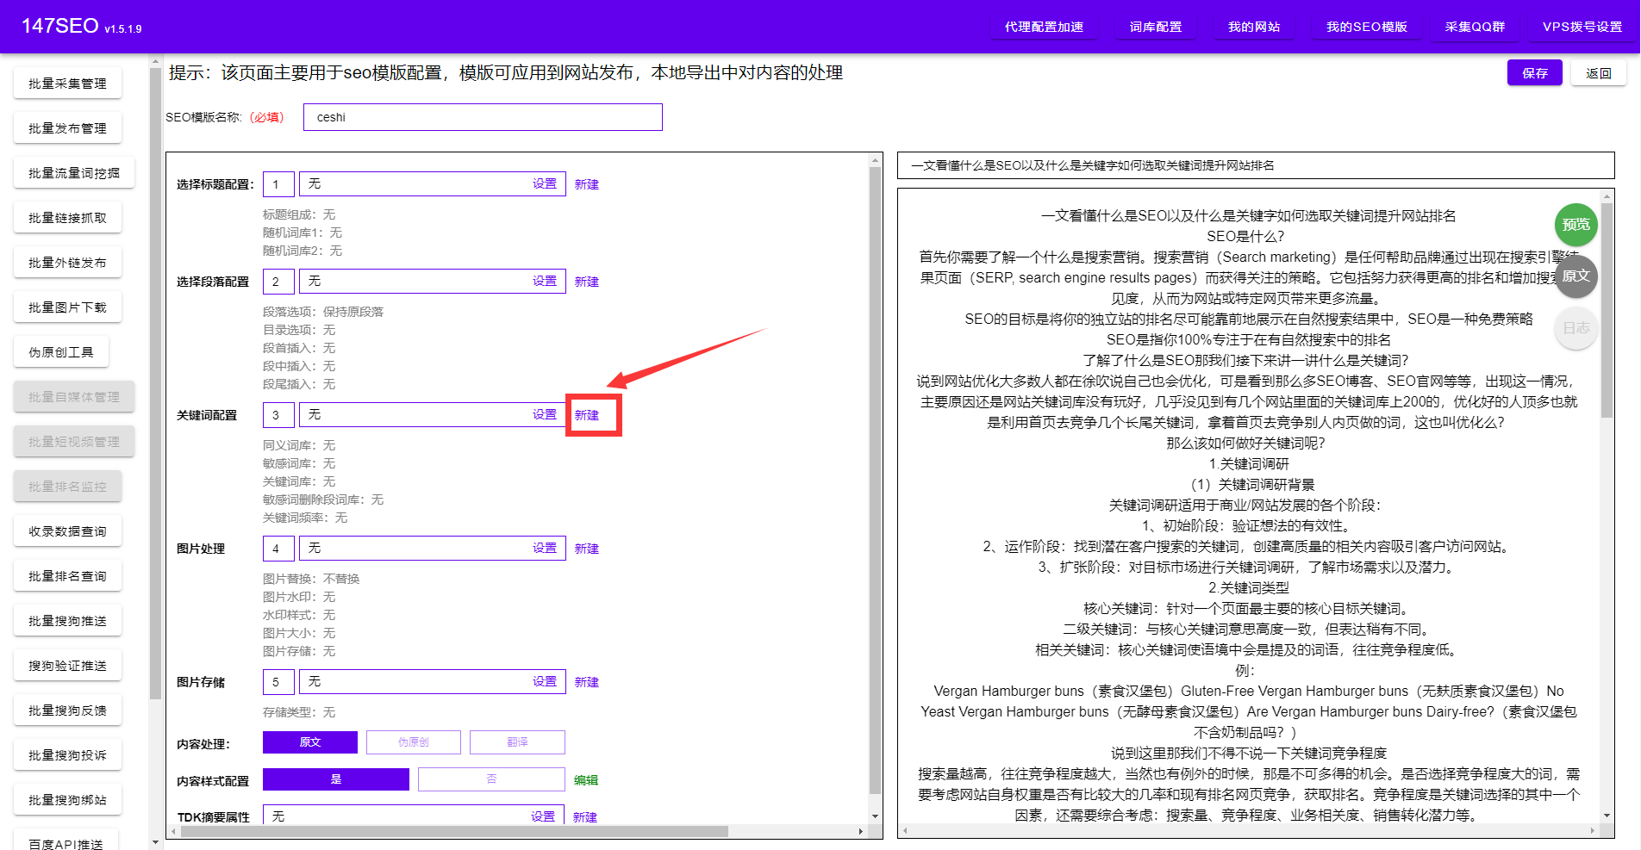Click 设置 in 选择标题配置 row
Image resolution: width=1641 pixels, height=850 pixels.
(544, 183)
